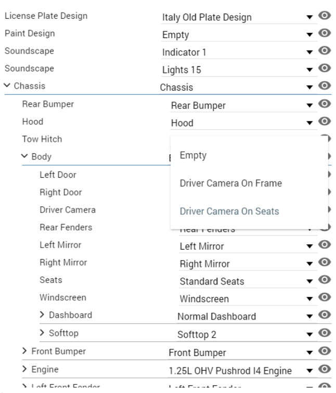Click the Left Mirror eye icon

[325, 244]
